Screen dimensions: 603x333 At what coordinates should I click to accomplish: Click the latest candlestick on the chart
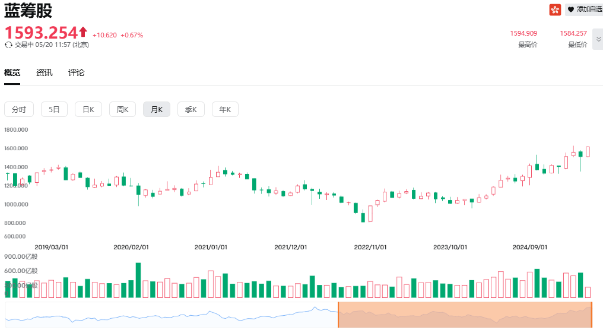[x=588, y=151]
